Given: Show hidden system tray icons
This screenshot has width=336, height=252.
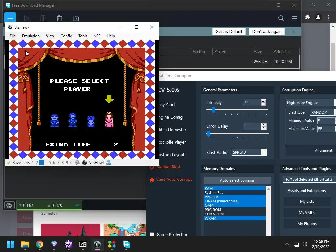Looking at the screenshot, I should click(287, 244).
